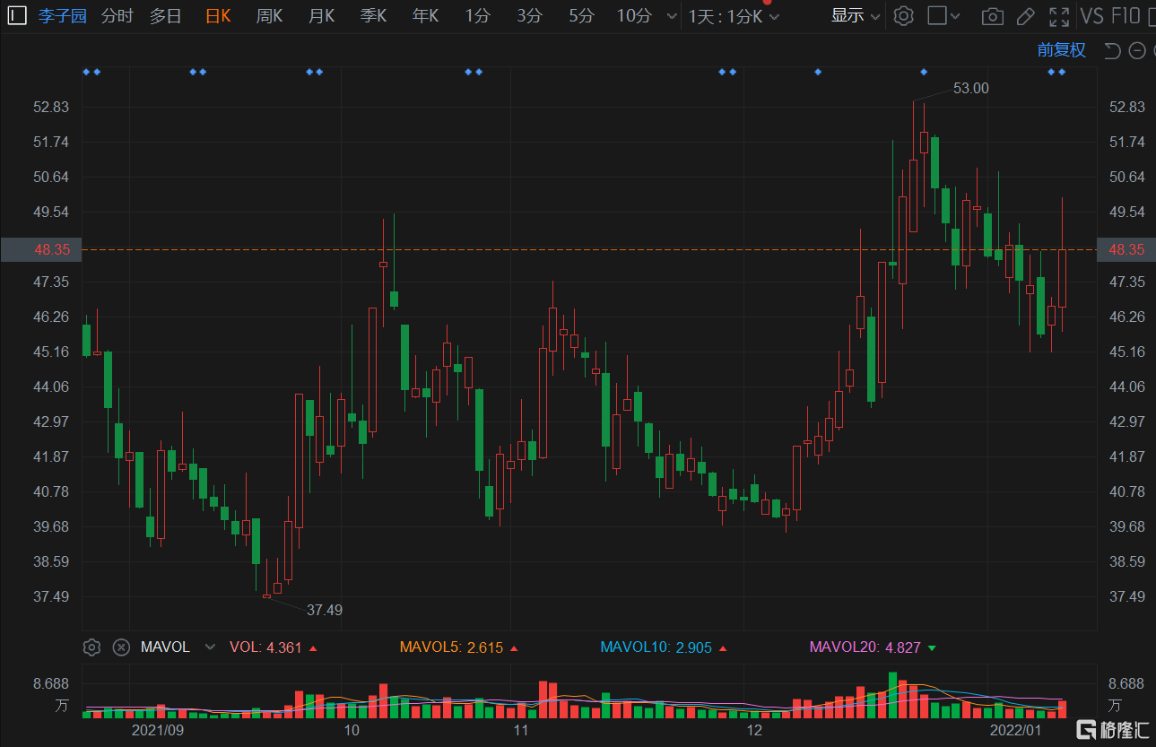Open the 1天:1分K dropdown
Viewport: 1156px width, 747px height.
(x=734, y=16)
